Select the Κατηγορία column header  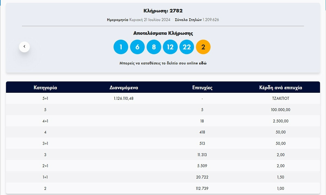coord(45,87)
